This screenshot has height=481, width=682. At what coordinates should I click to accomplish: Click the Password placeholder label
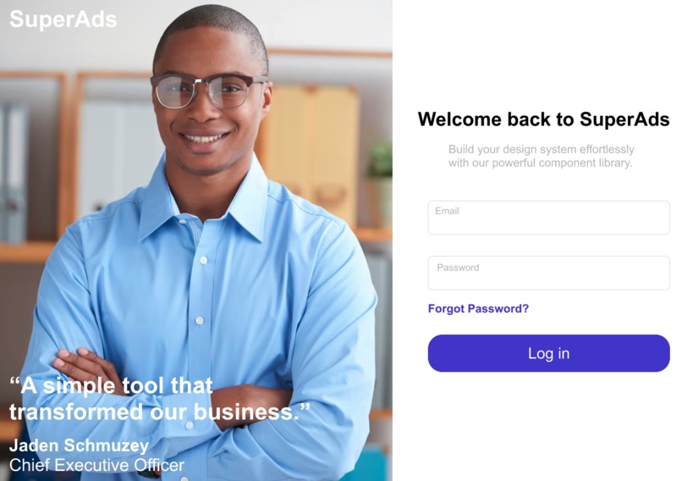[458, 268]
